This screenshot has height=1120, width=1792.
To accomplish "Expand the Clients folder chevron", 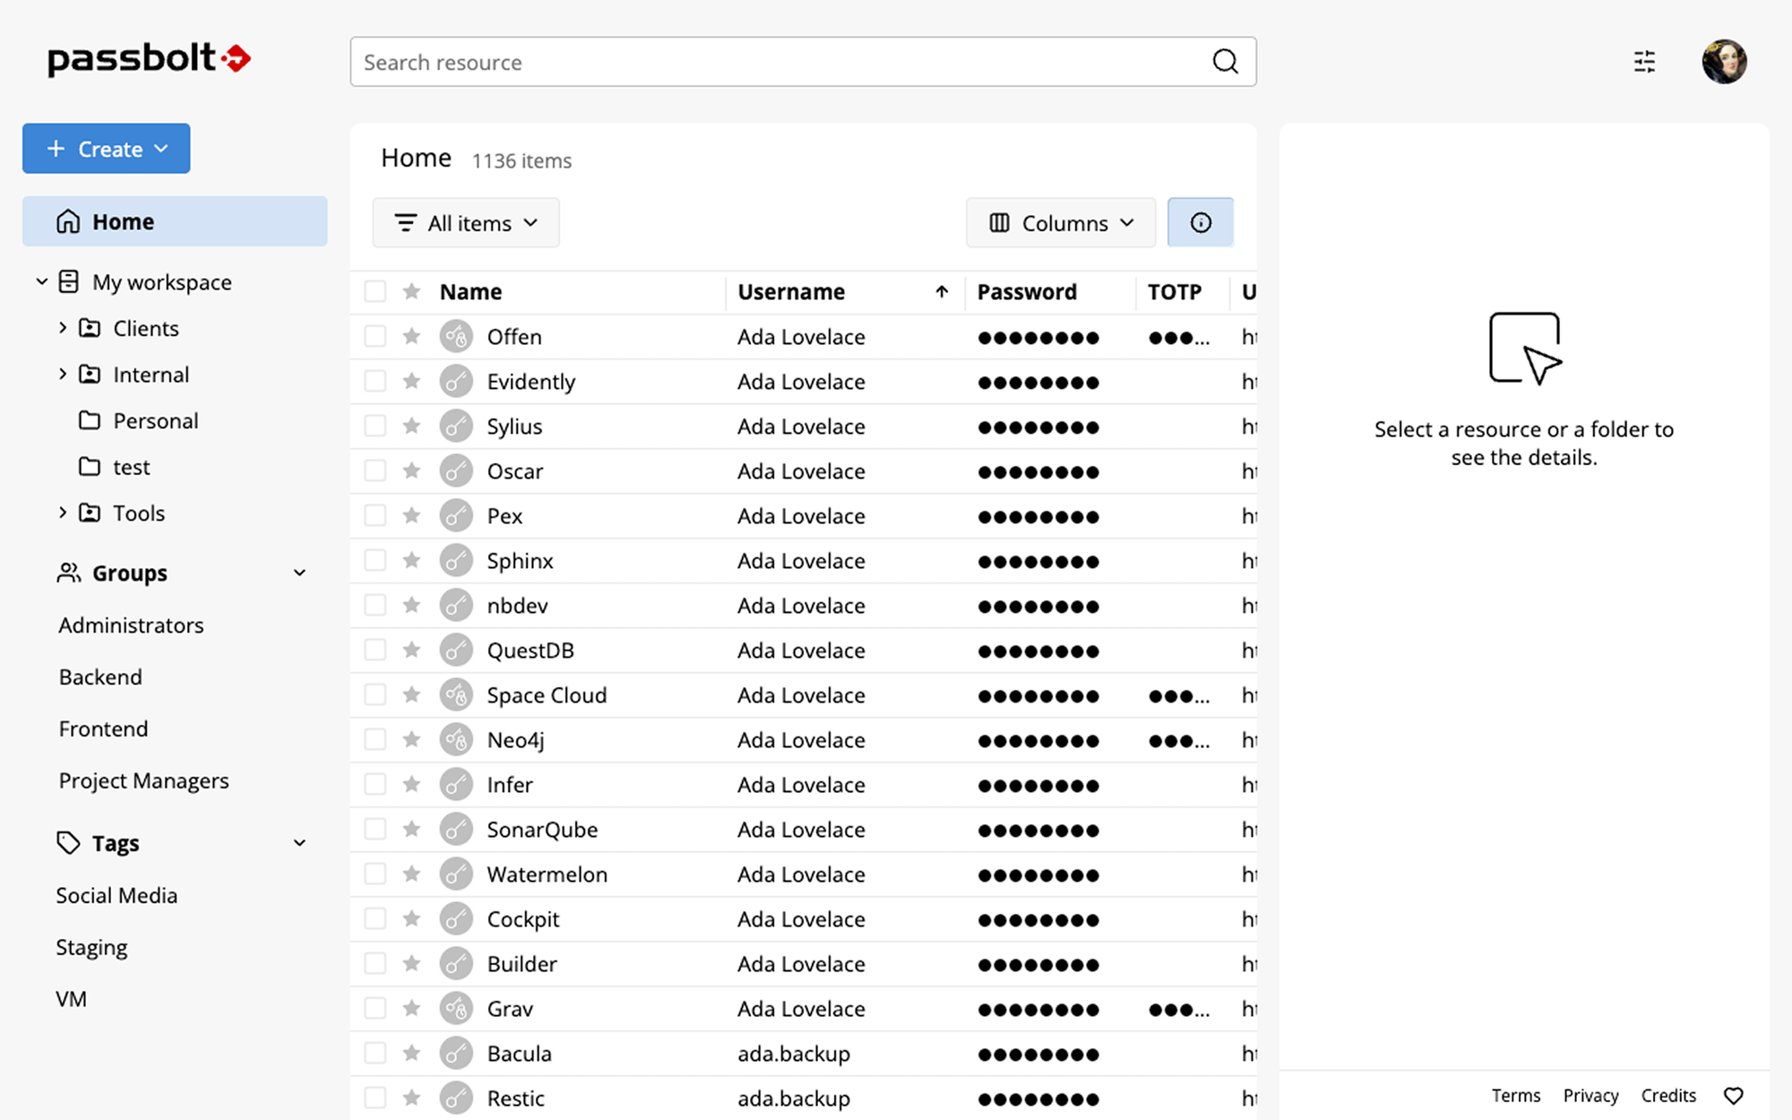I will [x=62, y=328].
